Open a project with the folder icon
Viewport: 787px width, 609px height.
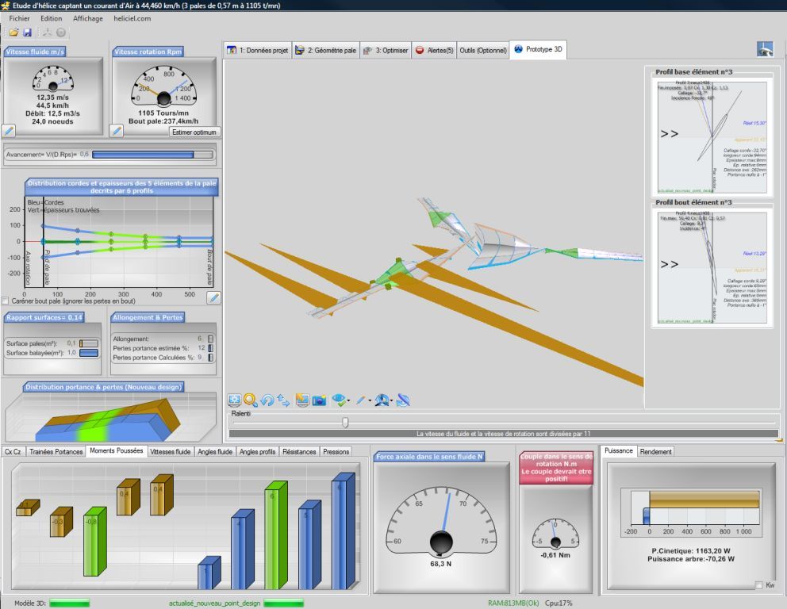coord(13,33)
